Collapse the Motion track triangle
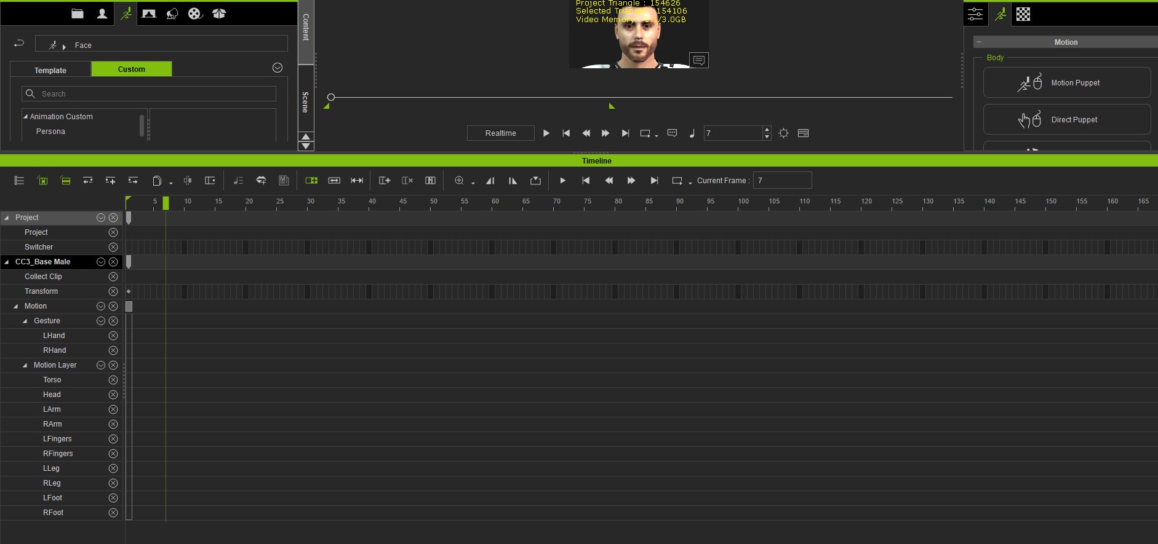1158x544 pixels. click(16, 306)
